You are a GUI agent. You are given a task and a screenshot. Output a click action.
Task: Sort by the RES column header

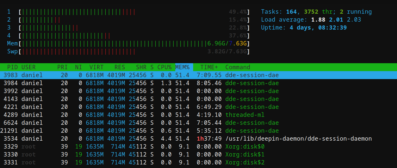point(120,67)
